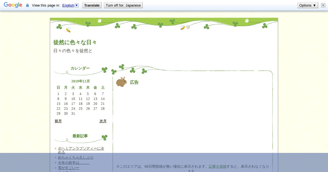Image resolution: width=328 pixels, height=172 pixels.
Task: Open post 今年の前半は、、、
Action: [74, 162]
